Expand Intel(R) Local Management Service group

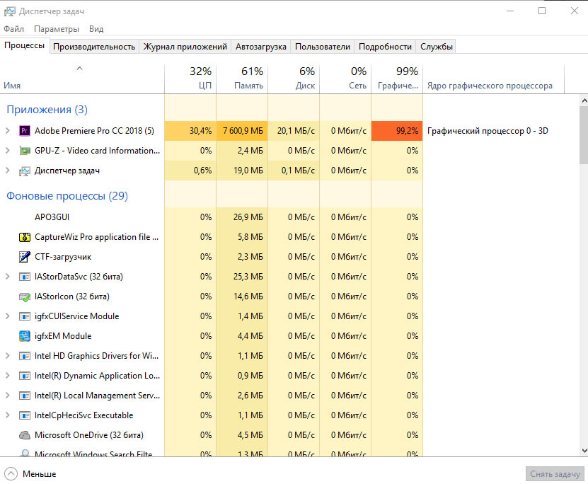(x=8, y=396)
